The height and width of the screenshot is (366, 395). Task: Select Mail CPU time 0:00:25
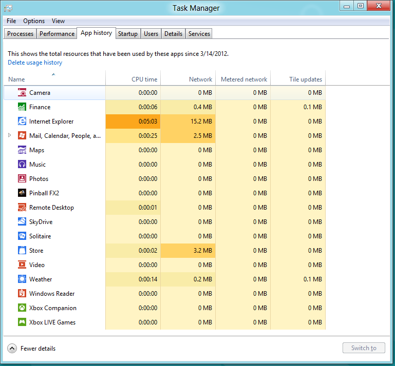(x=133, y=136)
